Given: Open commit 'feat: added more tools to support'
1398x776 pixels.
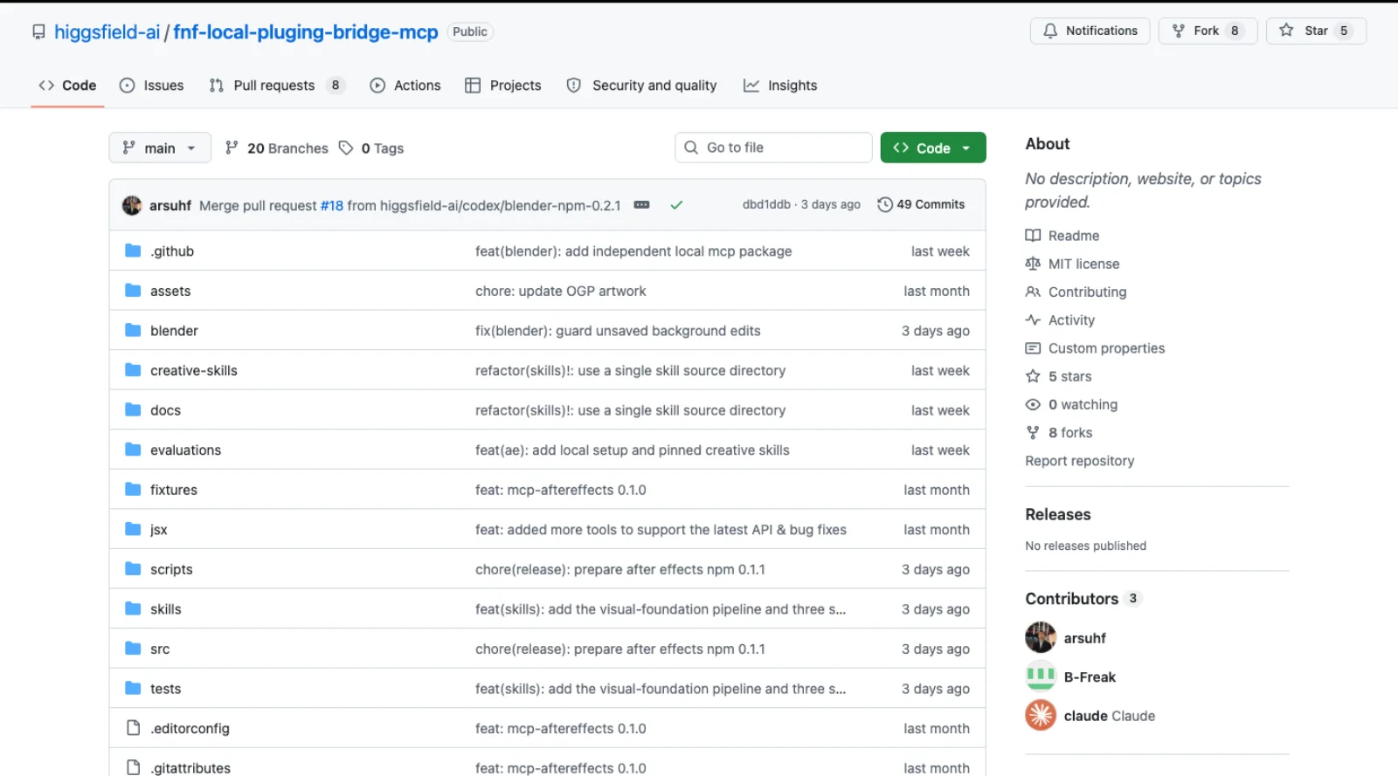Looking at the screenshot, I should click(661, 530).
